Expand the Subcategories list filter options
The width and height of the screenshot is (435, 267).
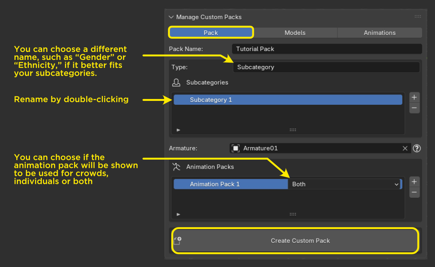tap(179, 130)
